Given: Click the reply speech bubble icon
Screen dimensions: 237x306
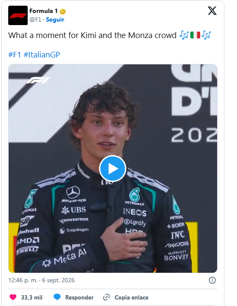Looking at the screenshot, I should click(x=57, y=297).
